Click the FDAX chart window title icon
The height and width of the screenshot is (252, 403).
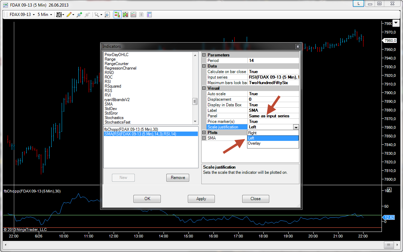point(6,5)
